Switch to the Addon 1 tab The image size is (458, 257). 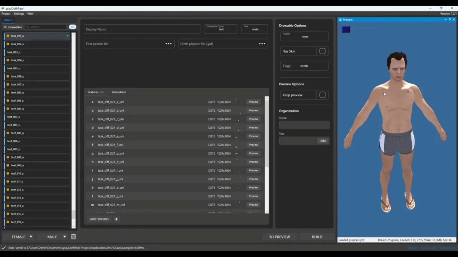[8, 20]
